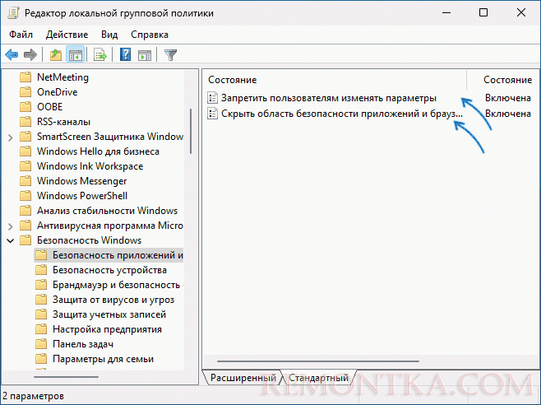The image size is (541, 405).
Task: Collapse the Безопасность Windows node
Action: (11, 240)
